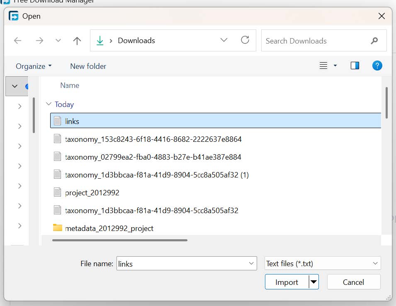Go up one folder level

[x=77, y=41]
